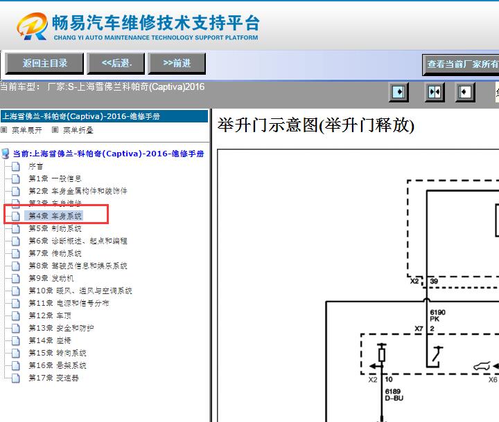Open 第12章 车顶

pos(50,315)
